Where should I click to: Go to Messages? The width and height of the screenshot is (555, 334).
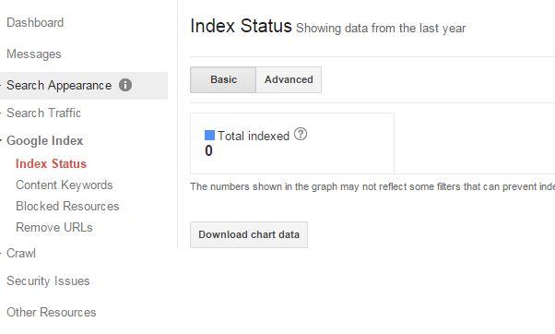point(34,54)
